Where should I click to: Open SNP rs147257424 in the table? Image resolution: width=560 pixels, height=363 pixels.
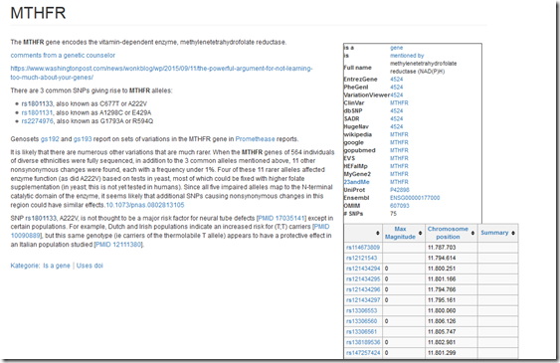pyautogui.click(x=363, y=353)
